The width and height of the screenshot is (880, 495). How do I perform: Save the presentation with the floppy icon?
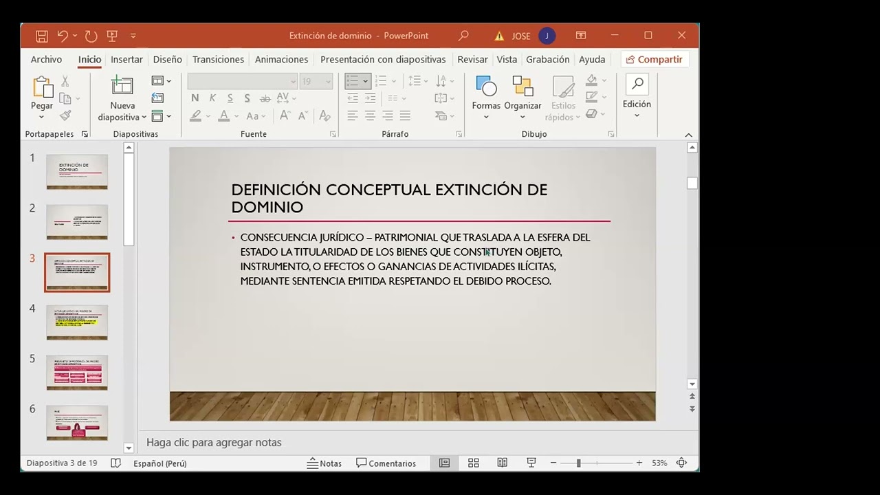click(41, 36)
